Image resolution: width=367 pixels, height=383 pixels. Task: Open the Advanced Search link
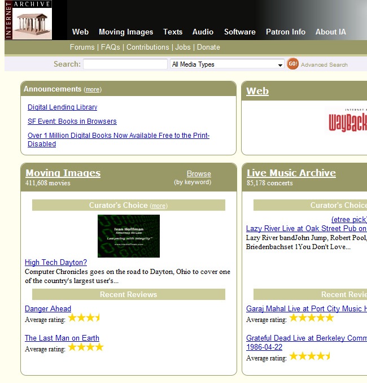pos(324,65)
